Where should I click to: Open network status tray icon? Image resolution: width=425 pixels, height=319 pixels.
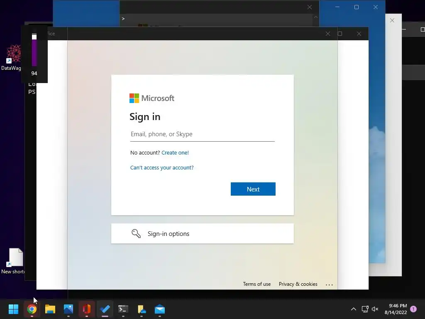pyautogui.click(x=365, y=309)
